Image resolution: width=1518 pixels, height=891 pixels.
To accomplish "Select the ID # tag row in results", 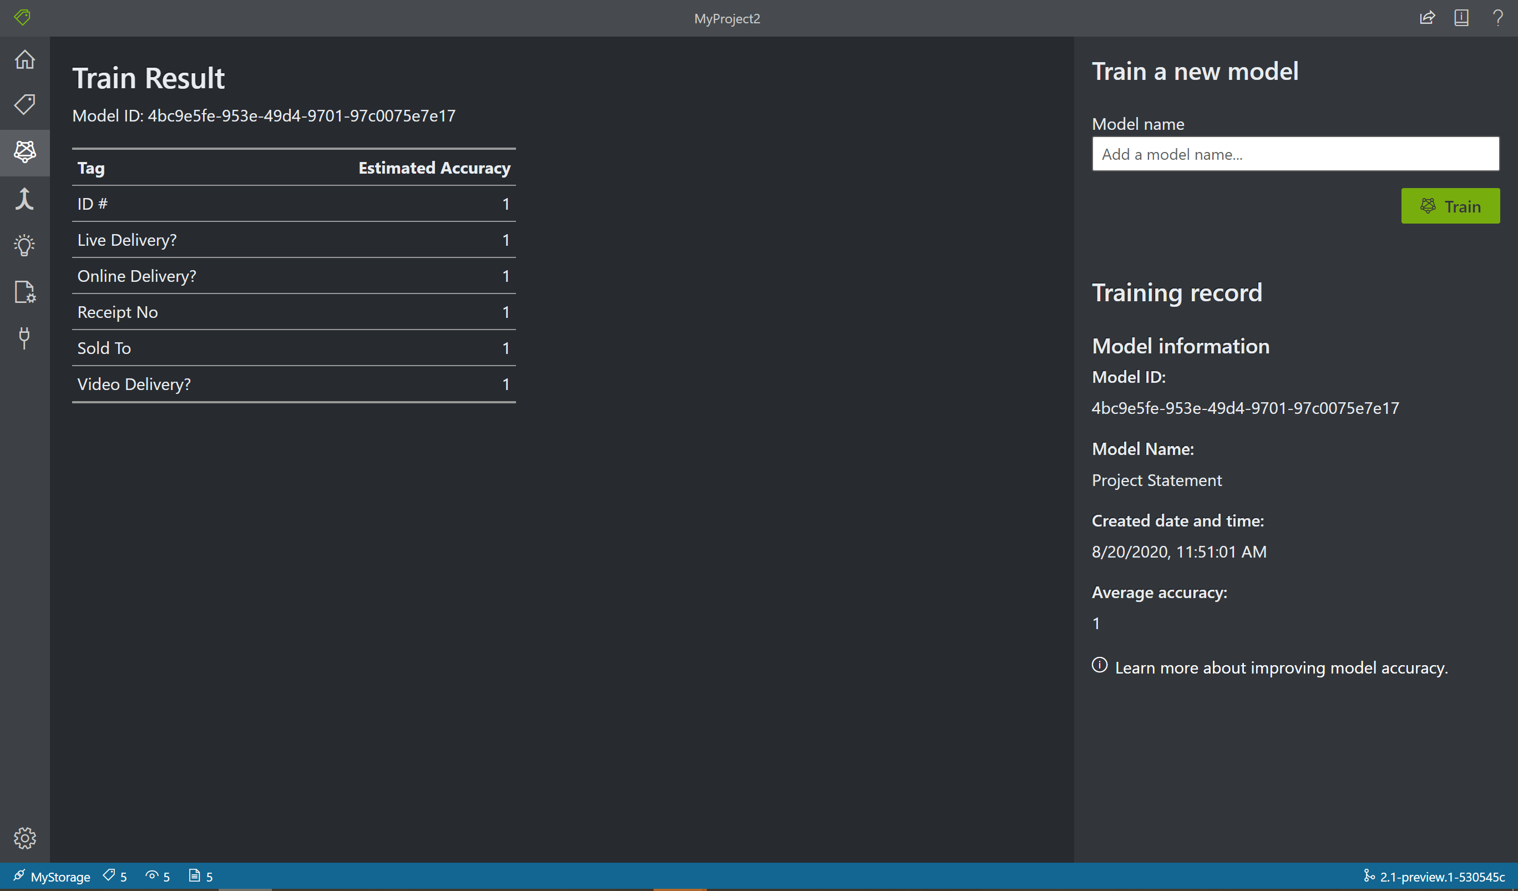I will (x=293, y=204).
